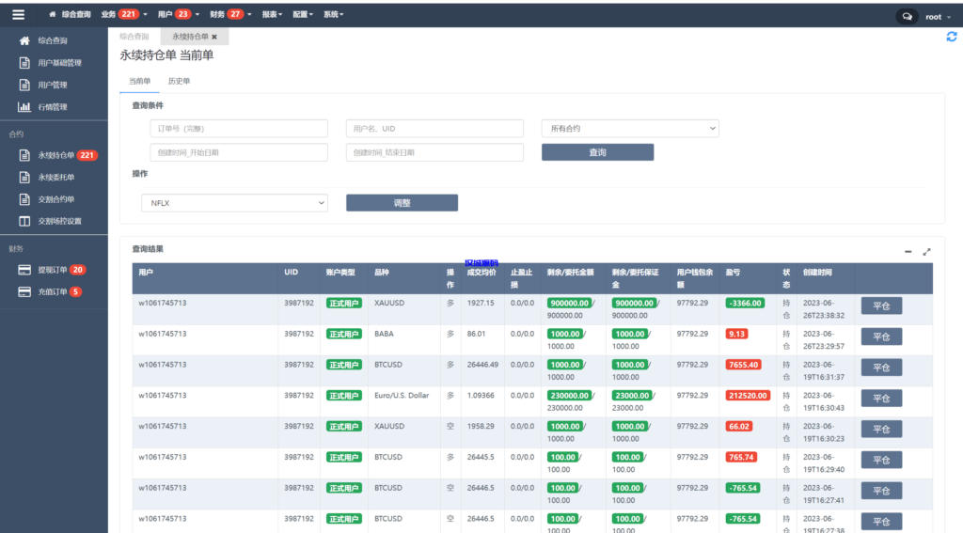This screenshot has width=963, height=533.
Task: Click the hamburger menu icon
Action: point(19,15)
